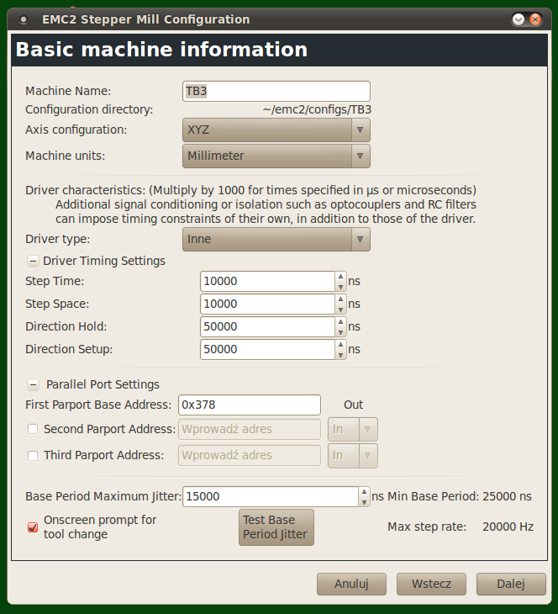Viewport: 558px width, 614px height.
Task: Increase Base Period Maximum Jitter value
Action: [x=364, y=492]
